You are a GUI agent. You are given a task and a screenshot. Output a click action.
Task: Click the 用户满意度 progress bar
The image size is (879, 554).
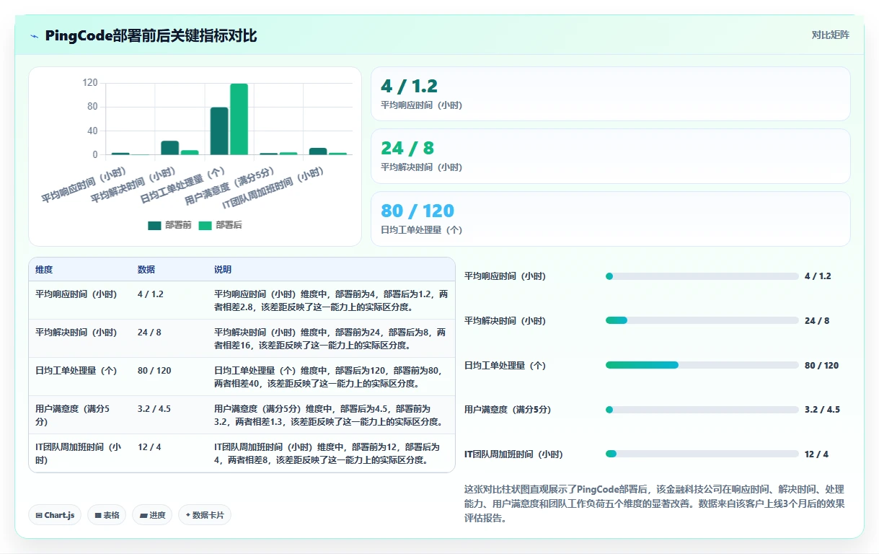pos(702,410)
